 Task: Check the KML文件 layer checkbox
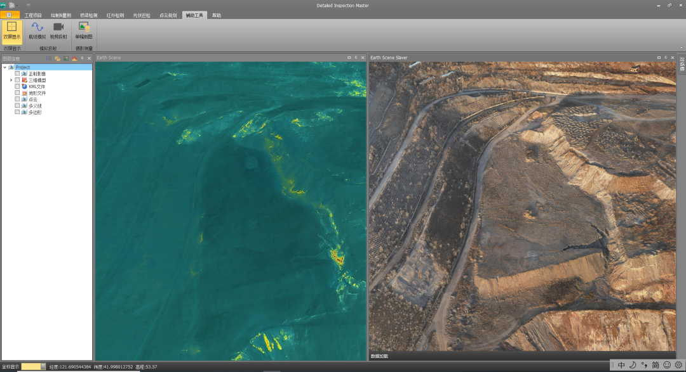[x=18, y=86]
